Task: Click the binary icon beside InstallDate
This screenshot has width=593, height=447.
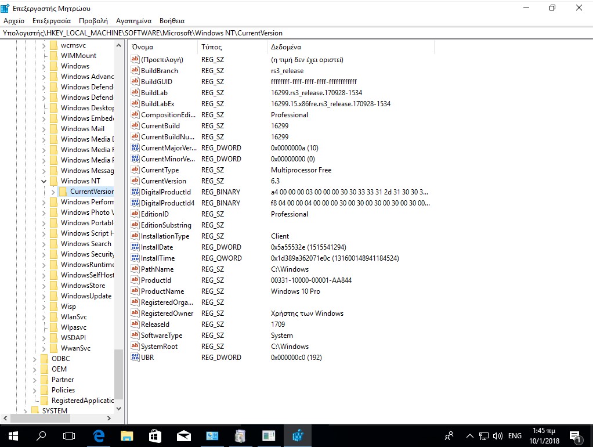Action: [x=135, y=246]
